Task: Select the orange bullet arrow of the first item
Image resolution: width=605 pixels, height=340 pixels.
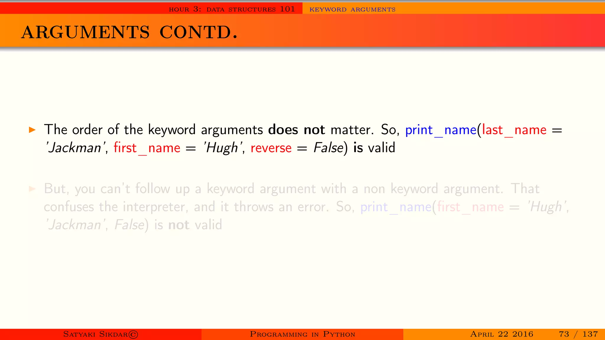Action: 32,130
